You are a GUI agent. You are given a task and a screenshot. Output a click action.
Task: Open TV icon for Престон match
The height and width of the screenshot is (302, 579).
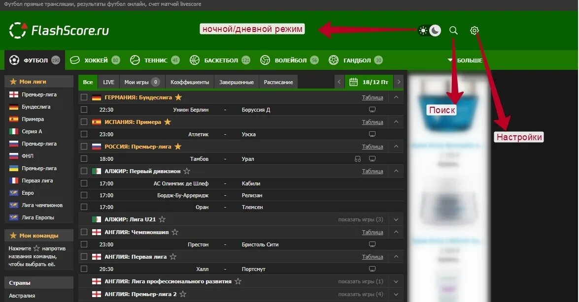[x=372, y=244]
